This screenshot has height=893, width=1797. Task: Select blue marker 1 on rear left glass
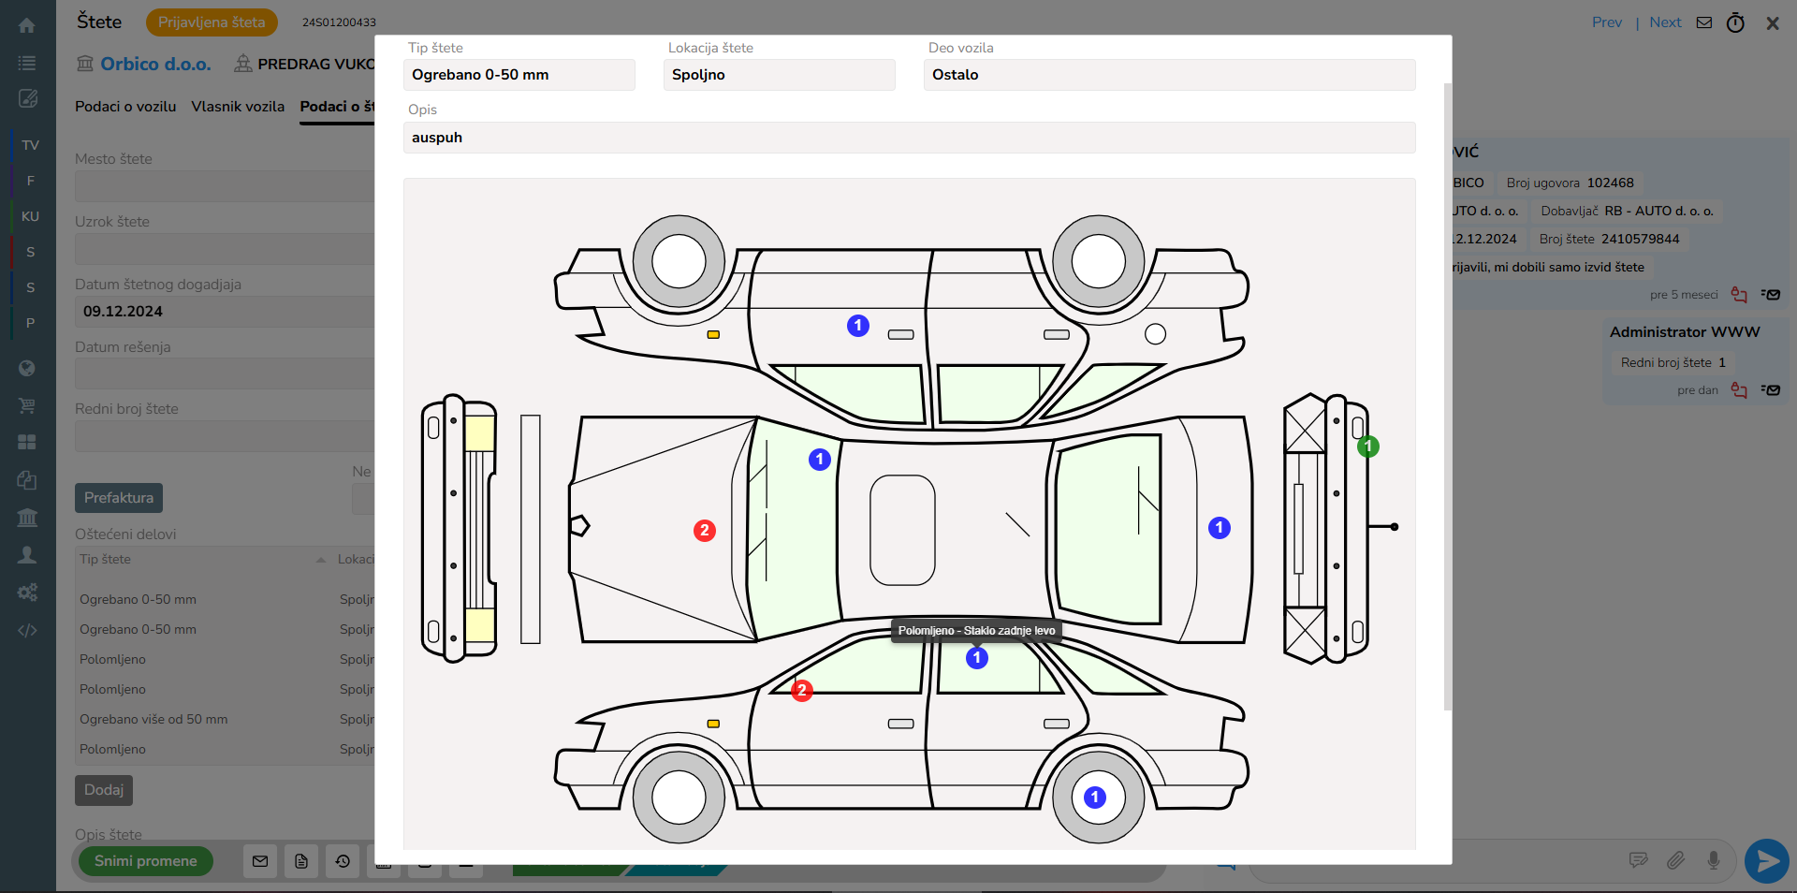click(x=977, y=658)
